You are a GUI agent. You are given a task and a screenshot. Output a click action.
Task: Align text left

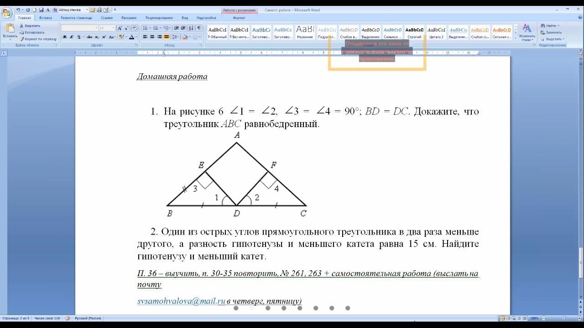145,37
